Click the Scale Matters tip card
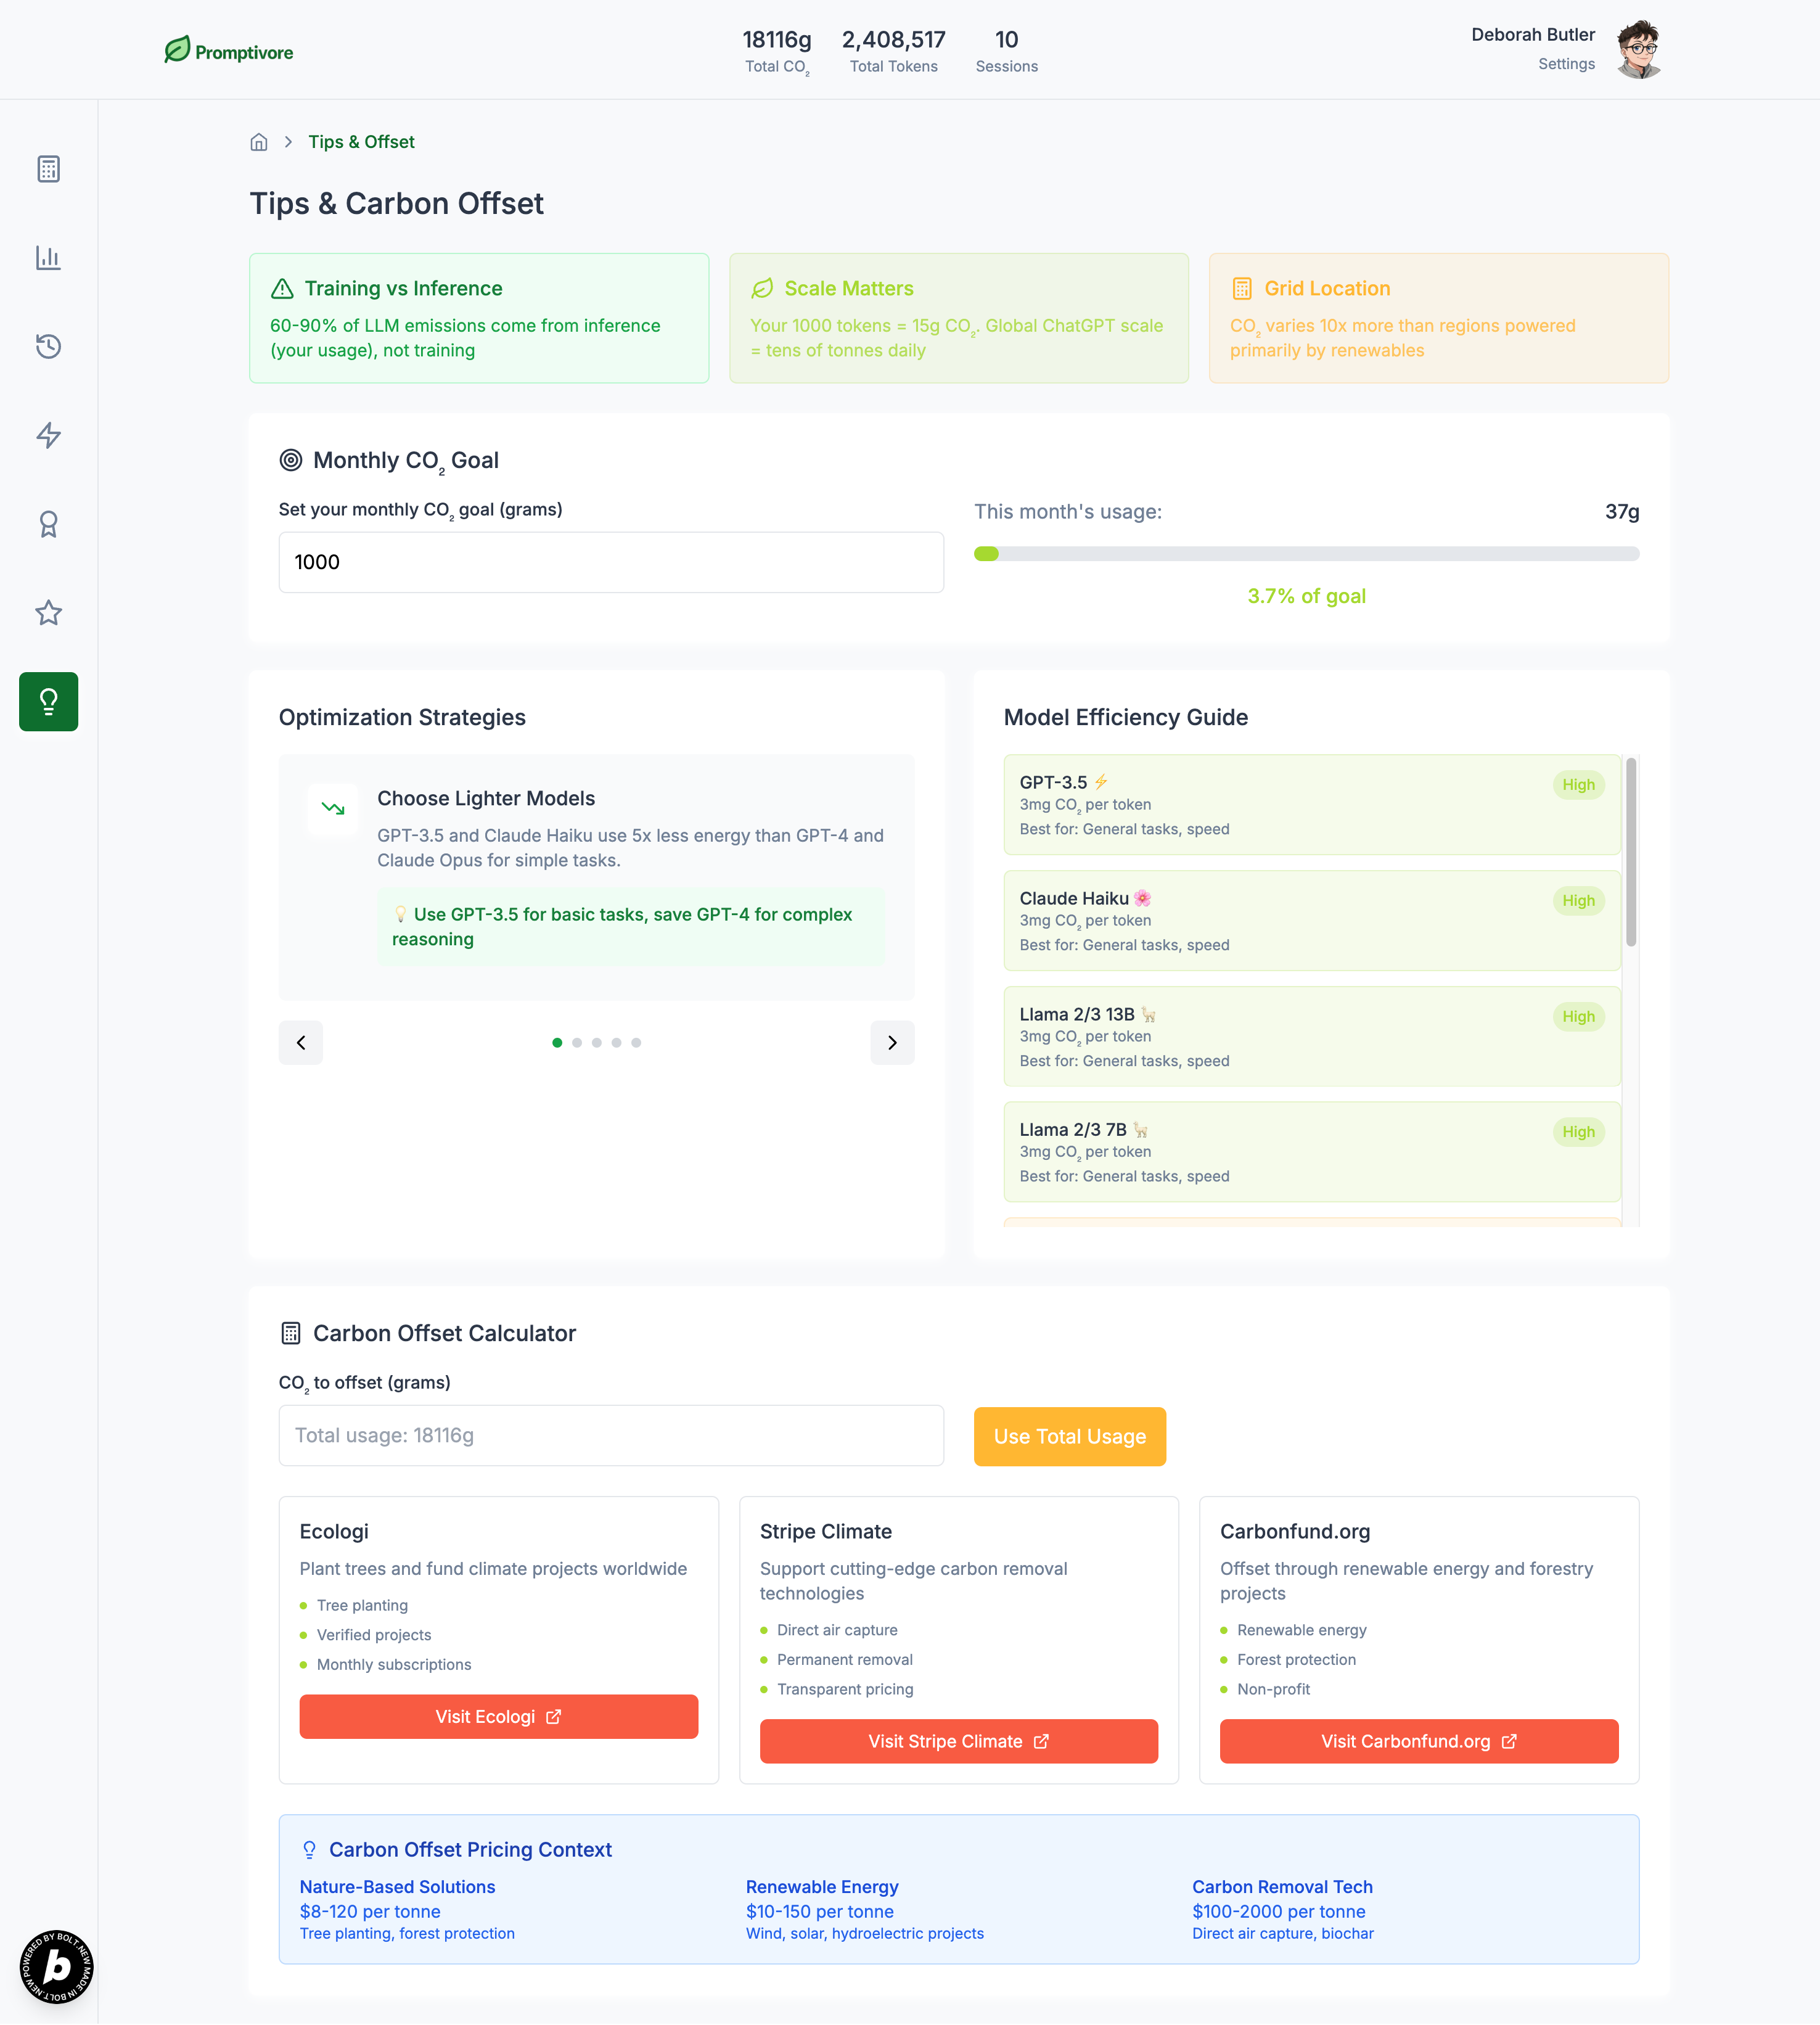 958,318
